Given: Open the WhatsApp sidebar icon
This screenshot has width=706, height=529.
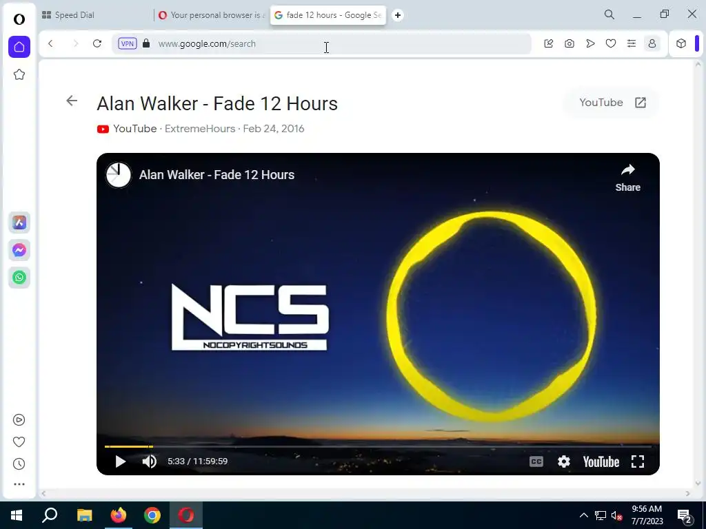Looking at the screenshot, I should 19,278.
